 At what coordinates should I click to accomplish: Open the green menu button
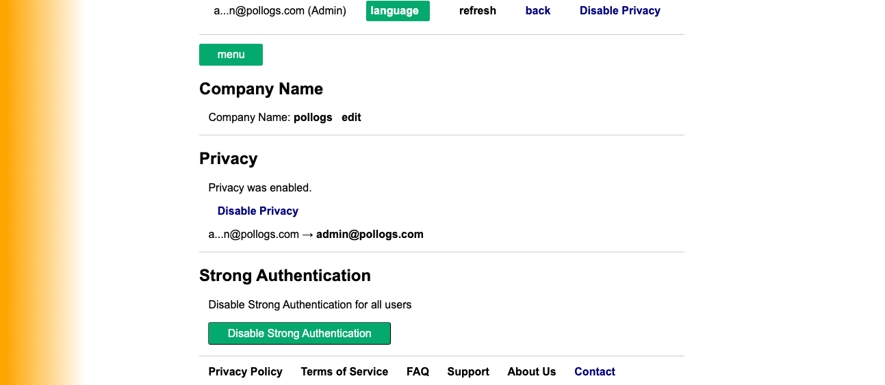231,55
